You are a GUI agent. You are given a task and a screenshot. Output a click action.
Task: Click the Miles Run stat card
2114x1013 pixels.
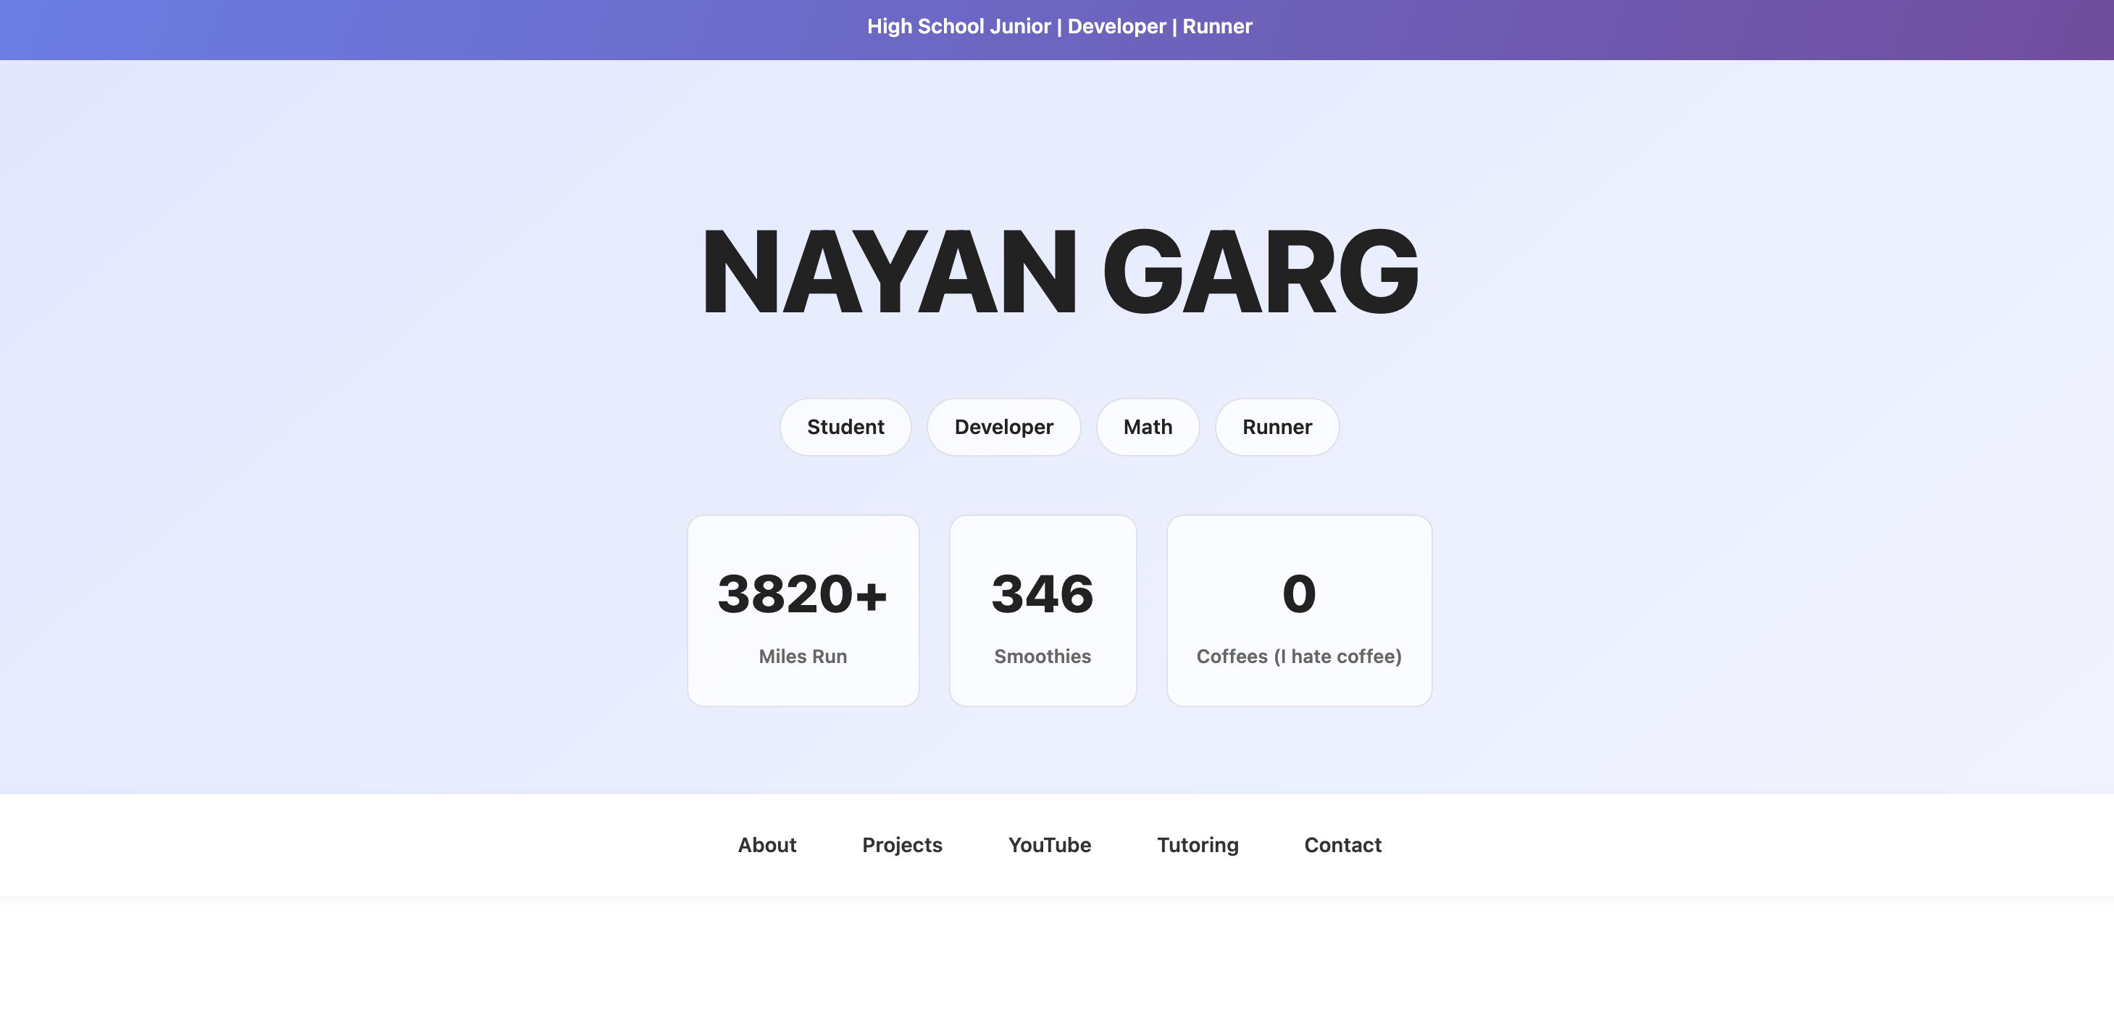tap(803, 610)
